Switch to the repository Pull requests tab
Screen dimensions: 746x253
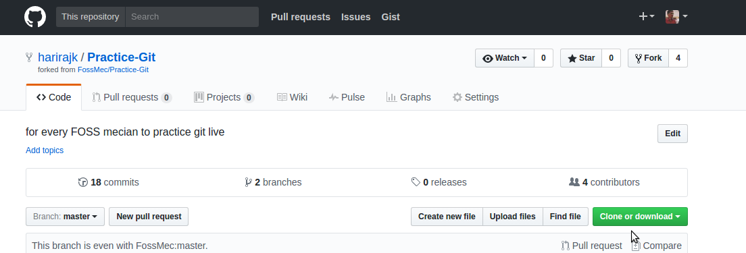[x=132, y=97]
